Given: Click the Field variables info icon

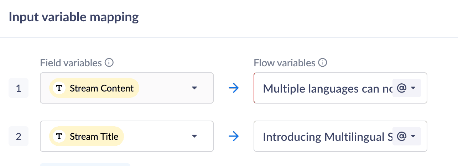Looking at the screenshot, I should (x=109, y=63).
